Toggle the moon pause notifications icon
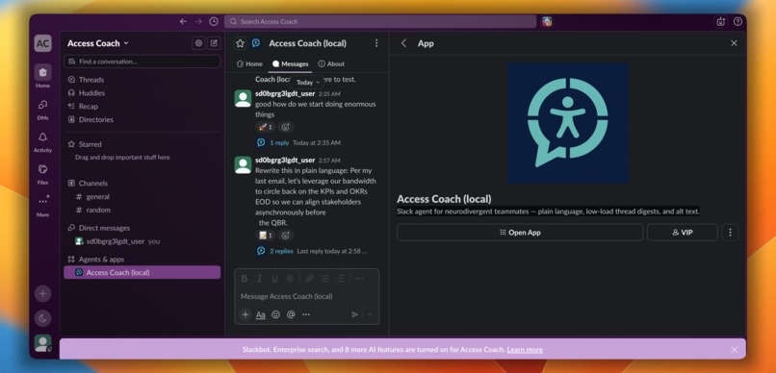 point(42,318)
